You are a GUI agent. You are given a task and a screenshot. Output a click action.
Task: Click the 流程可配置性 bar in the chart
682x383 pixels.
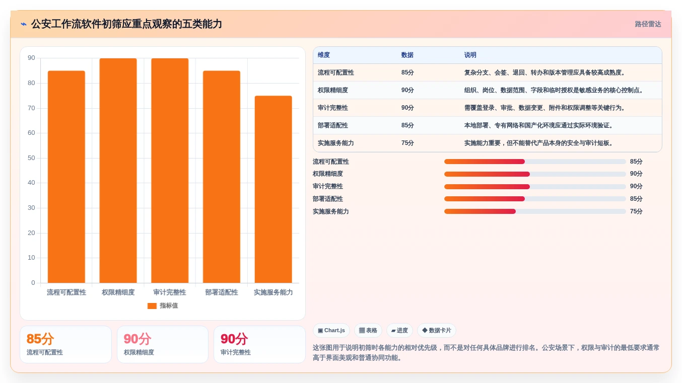point(66,177)
